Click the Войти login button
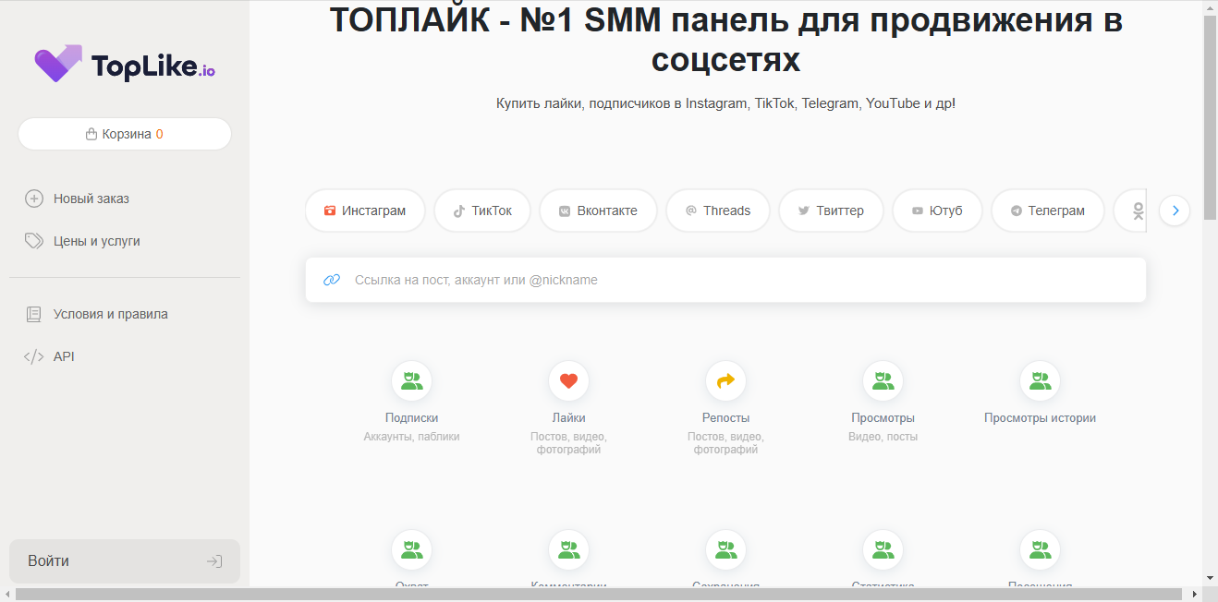This screenshot has height=602, width=1218. (x=125, y=561)
